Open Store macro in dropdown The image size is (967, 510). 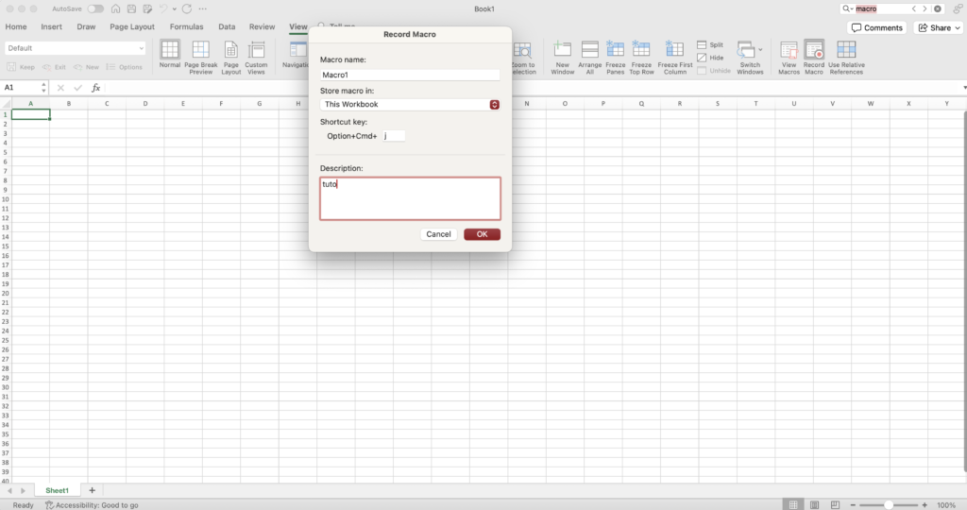[x=410, y=104]
